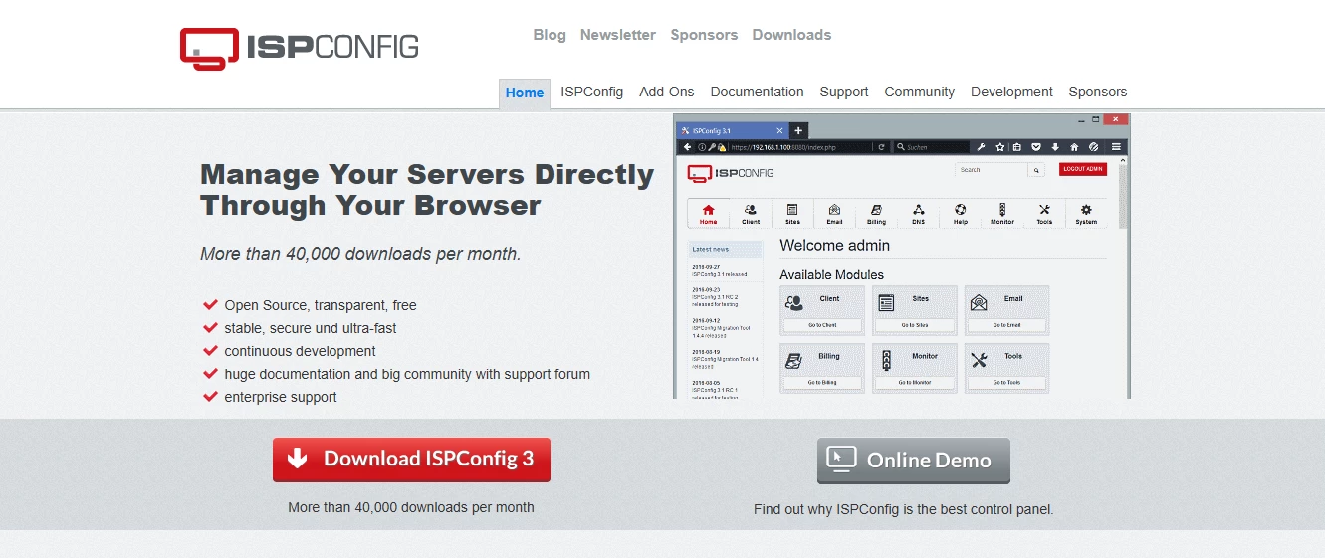Open the Documentation menu item
Image resolution: width=1325 pixels, height=558 pixels.
(x=757, y=92)
